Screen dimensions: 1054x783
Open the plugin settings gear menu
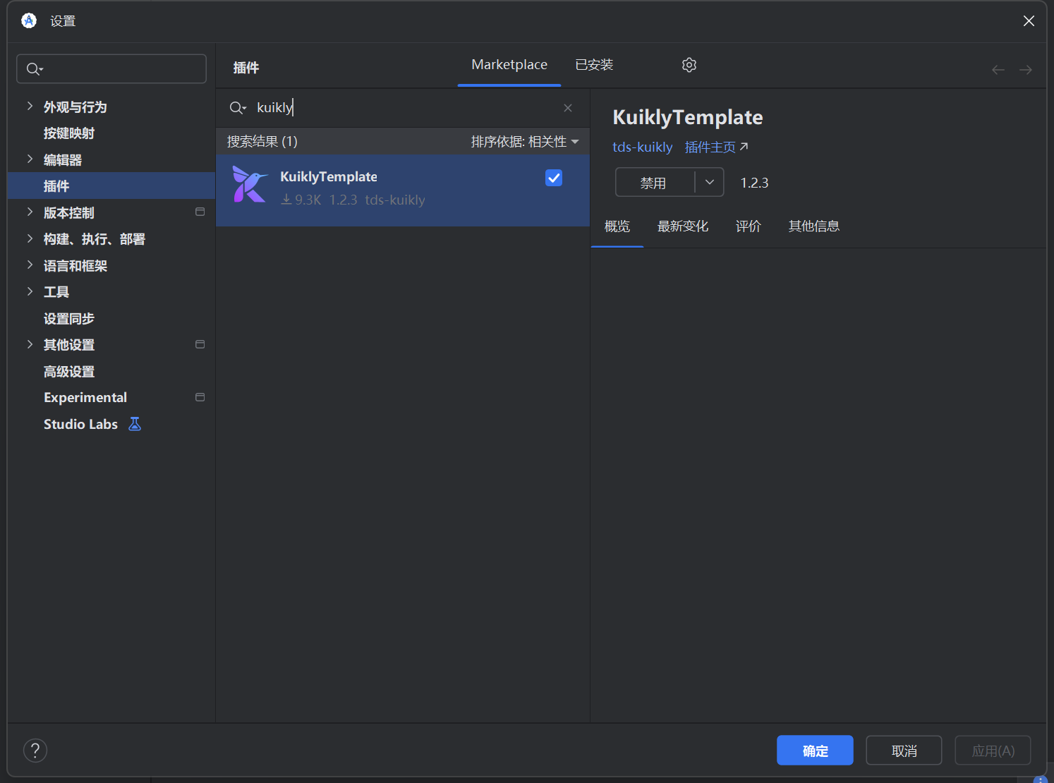pos(689,65)
